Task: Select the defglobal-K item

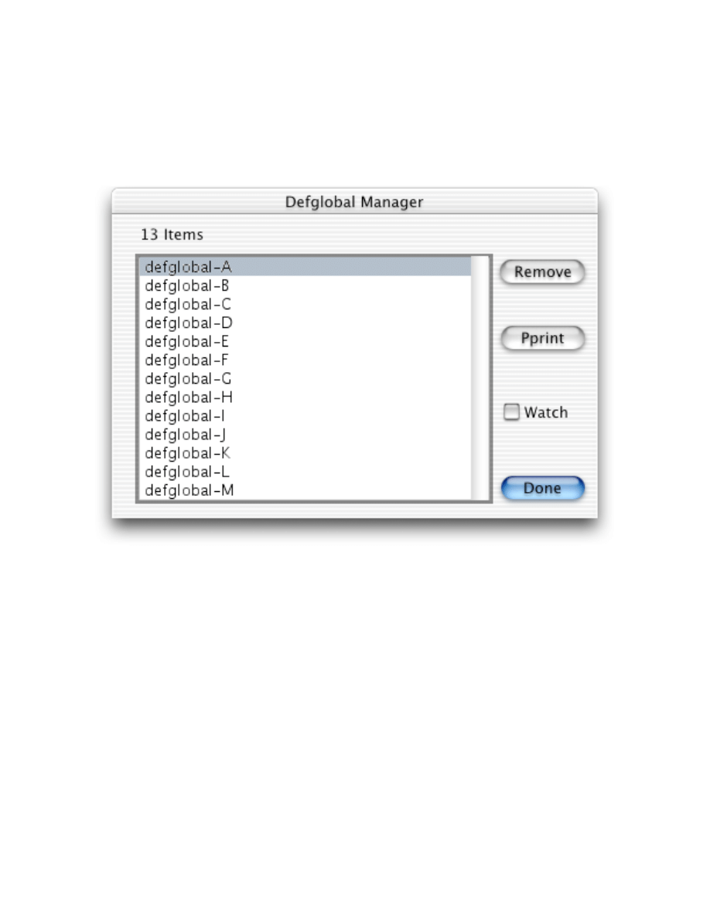Action: tap(306, 453)
